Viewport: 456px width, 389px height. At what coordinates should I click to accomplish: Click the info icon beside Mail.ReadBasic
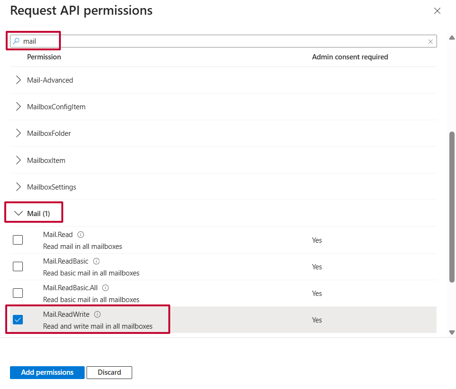point(97,261)
